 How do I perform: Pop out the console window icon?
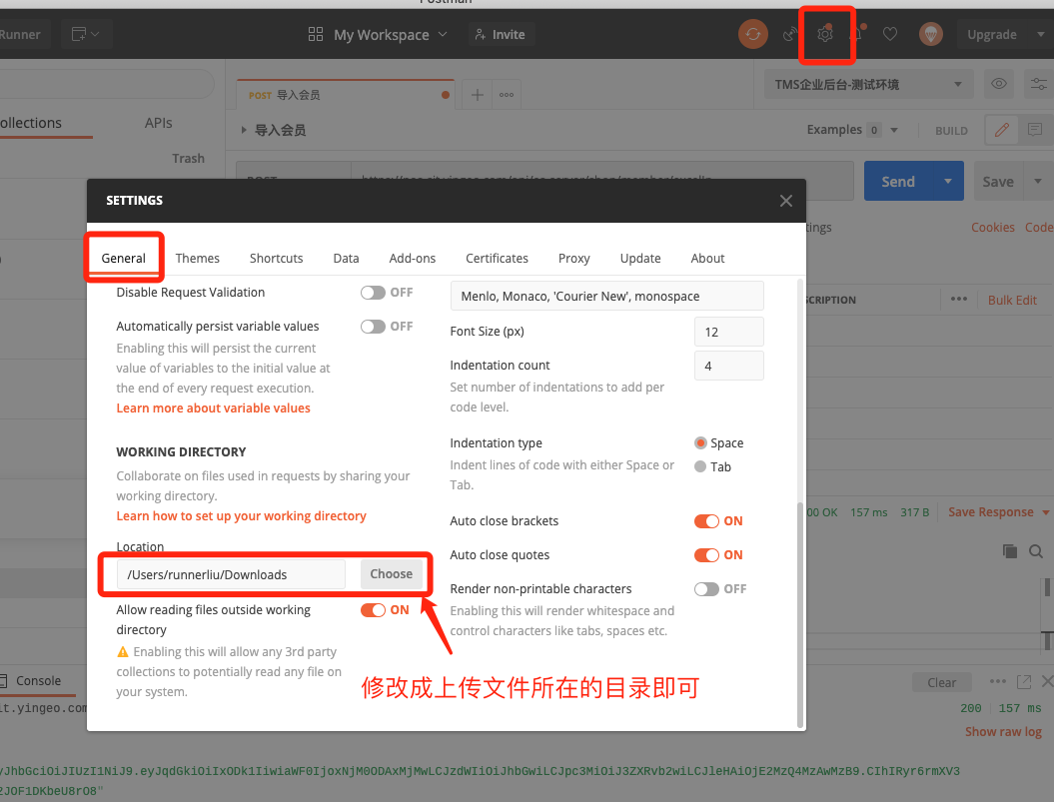tap(1024, 682)
